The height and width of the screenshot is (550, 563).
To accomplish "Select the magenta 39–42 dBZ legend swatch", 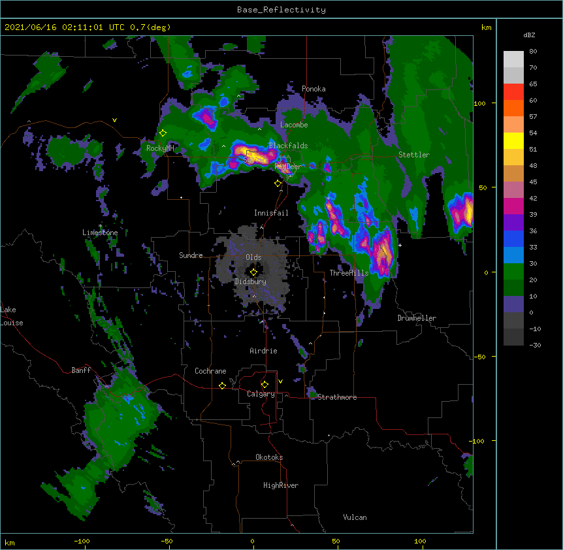I will point(513,206).
